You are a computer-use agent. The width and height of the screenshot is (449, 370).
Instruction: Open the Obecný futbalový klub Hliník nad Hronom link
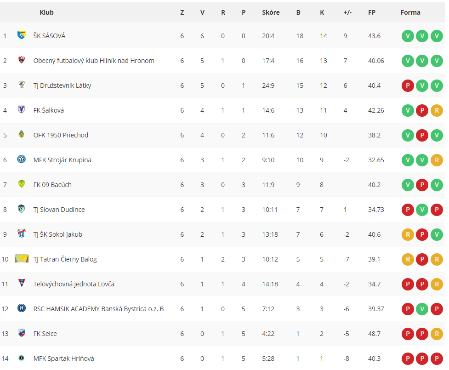click(x=94, y=61)
